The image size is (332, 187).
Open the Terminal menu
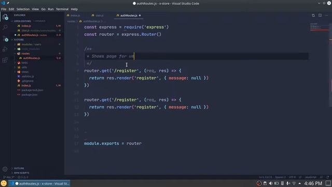tap(62, 9)
